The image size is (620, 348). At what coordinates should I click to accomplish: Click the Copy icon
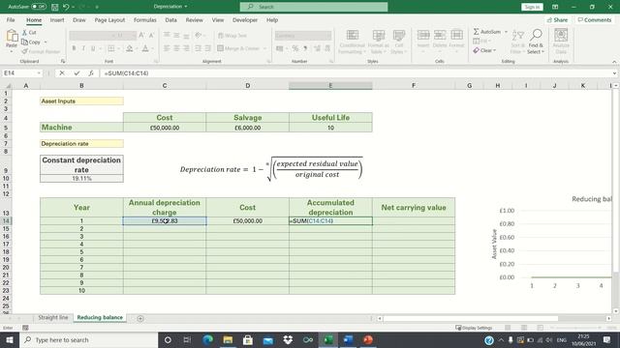tap(24, 42)
